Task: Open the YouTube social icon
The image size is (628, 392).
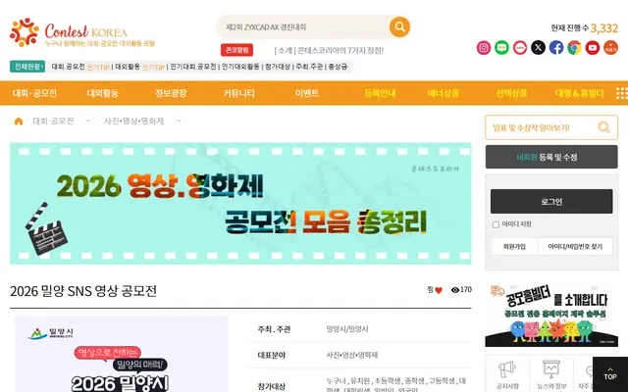Action: coord(593,48)
